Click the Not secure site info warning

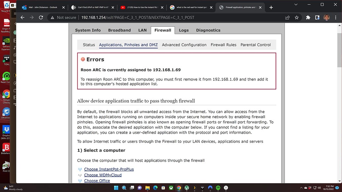63,17
